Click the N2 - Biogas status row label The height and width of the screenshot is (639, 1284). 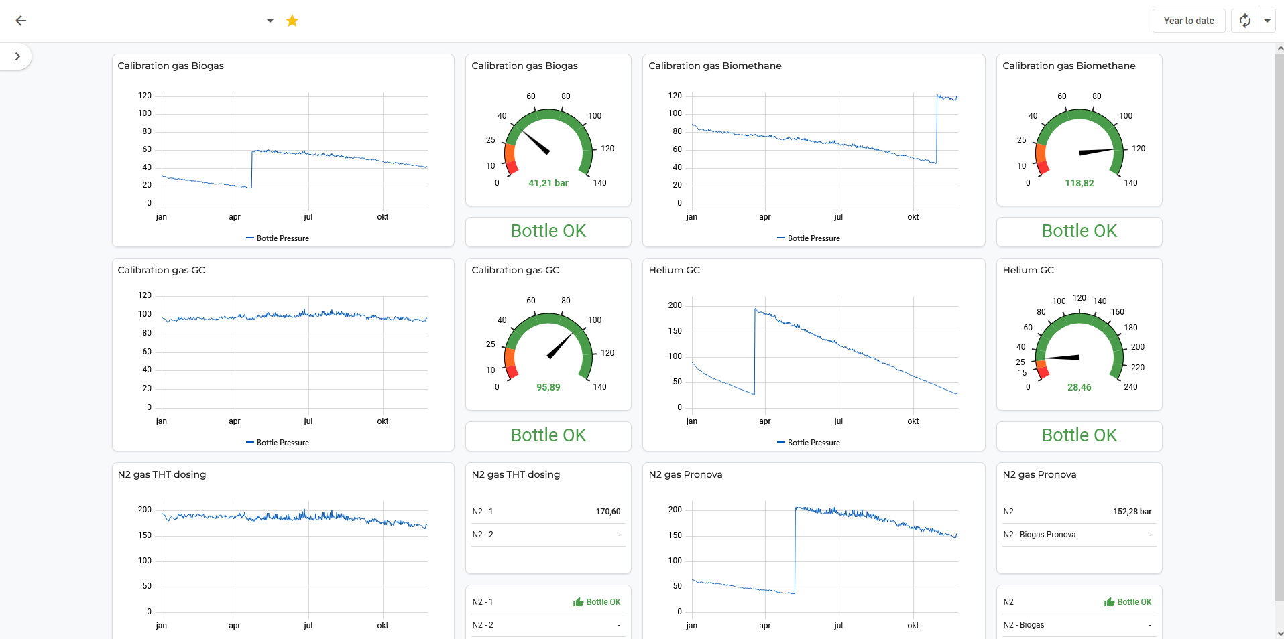[x=1024, y=625]
